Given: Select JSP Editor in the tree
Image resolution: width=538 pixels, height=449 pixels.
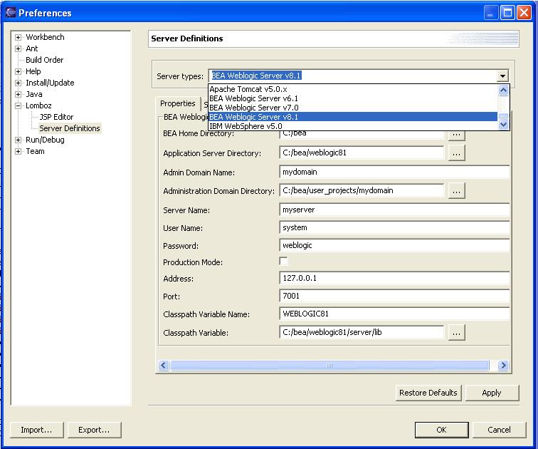Looking at the screenshot, I should tap(56, 117).
